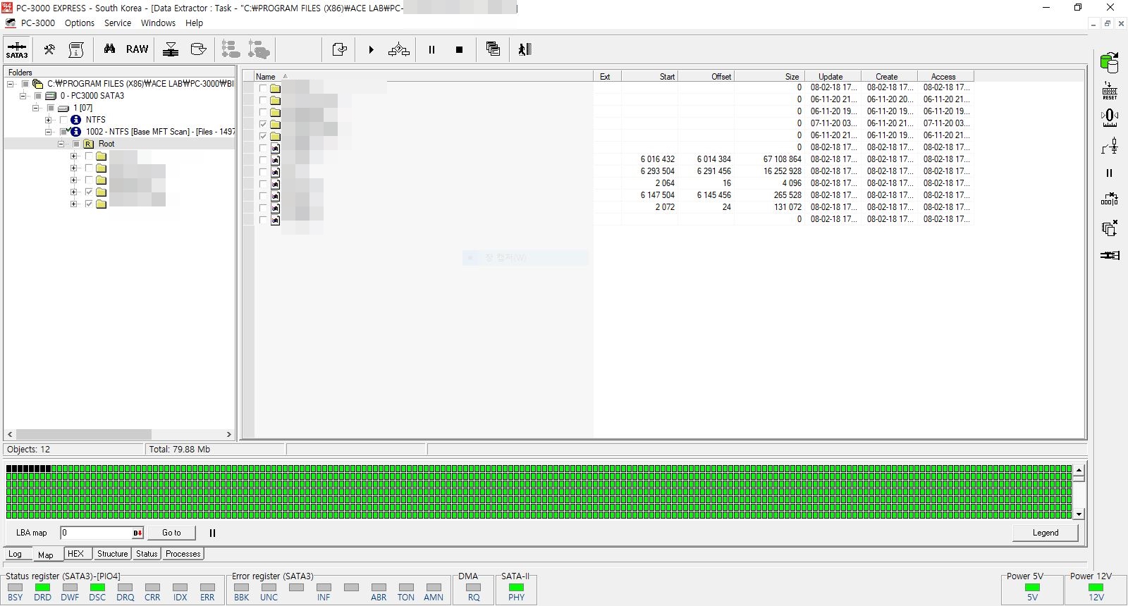The width and height of the screenshot is (1128, 606).
Task: Expand the NTFS node
Action: tap(49, 120)
